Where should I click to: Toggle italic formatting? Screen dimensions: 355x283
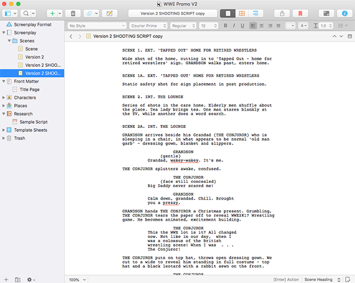pos(234,25)
